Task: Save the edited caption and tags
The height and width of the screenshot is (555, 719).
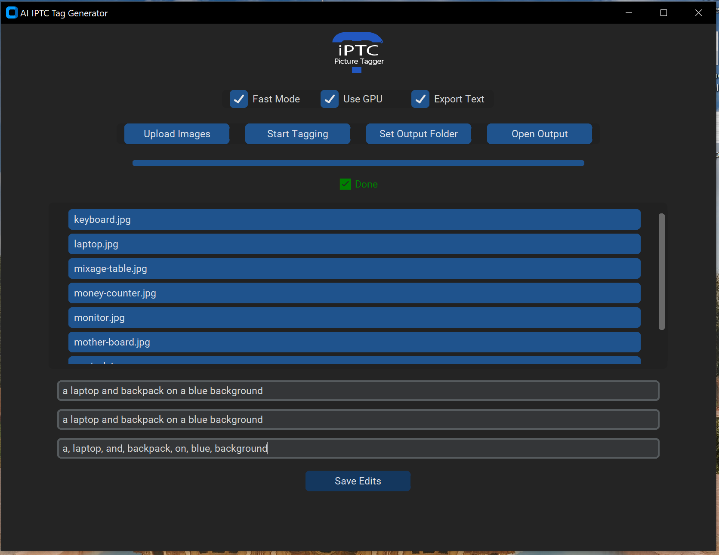Action: 358,481
